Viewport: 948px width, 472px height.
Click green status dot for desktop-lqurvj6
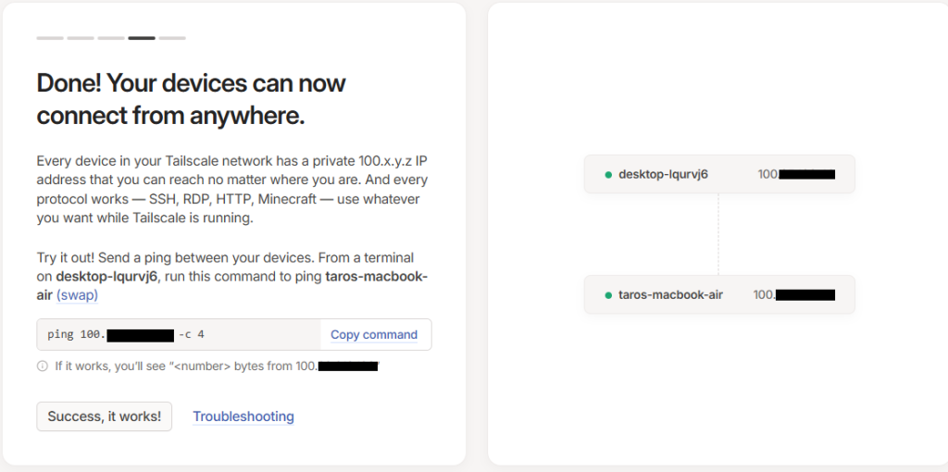(608, 175)
